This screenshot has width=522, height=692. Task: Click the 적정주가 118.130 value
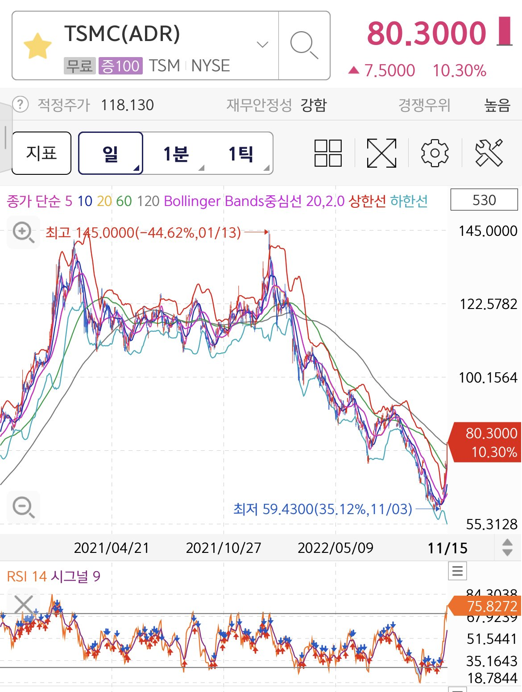pyautogui.click(x=127, y=105)
